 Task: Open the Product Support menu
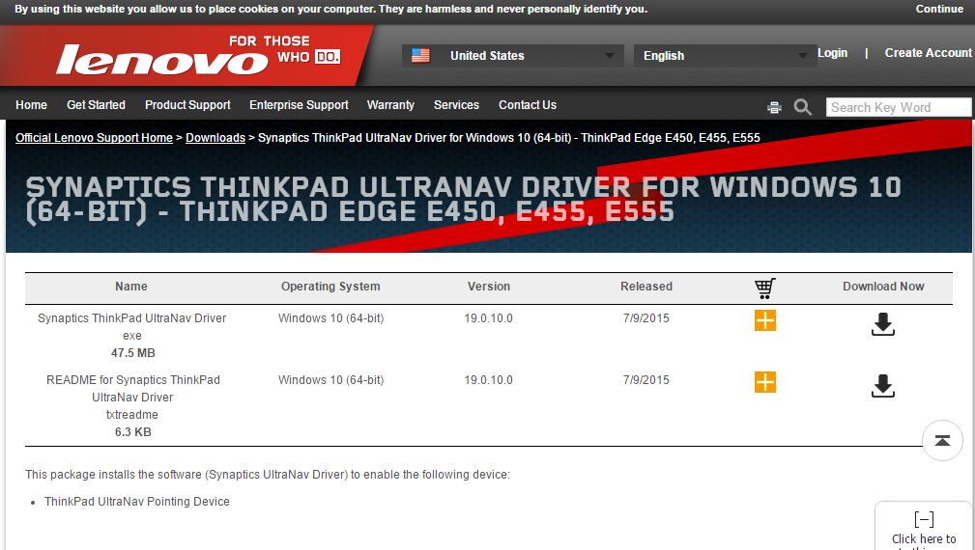coord(187,105)
